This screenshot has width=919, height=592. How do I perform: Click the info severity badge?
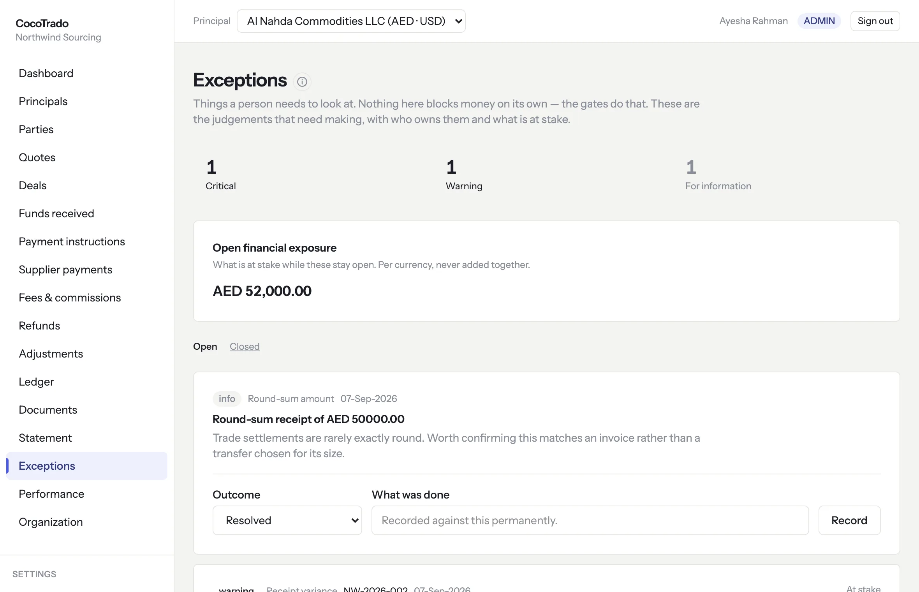click(227, 399)
